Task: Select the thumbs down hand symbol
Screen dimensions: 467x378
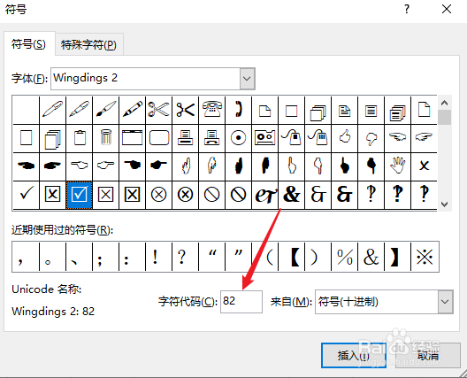Action: tap(371, 138)
